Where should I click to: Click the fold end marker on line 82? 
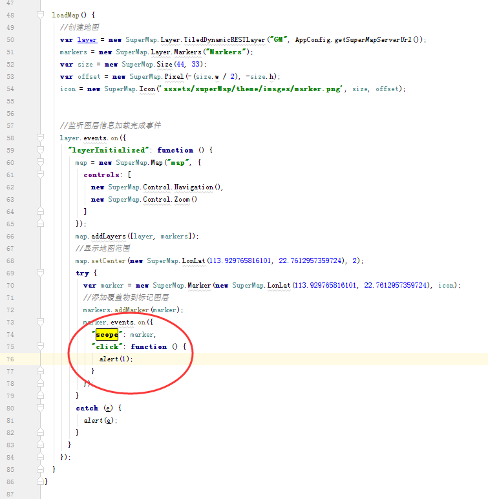pos(40,432)
